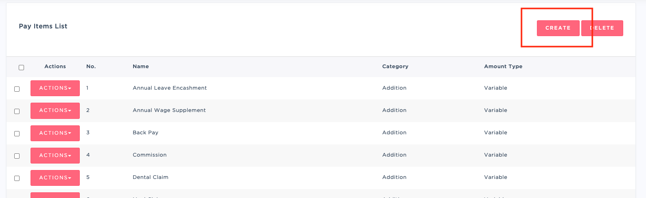Click the Commission pay item name
The image size is (646, 198).
coord(149,155)
